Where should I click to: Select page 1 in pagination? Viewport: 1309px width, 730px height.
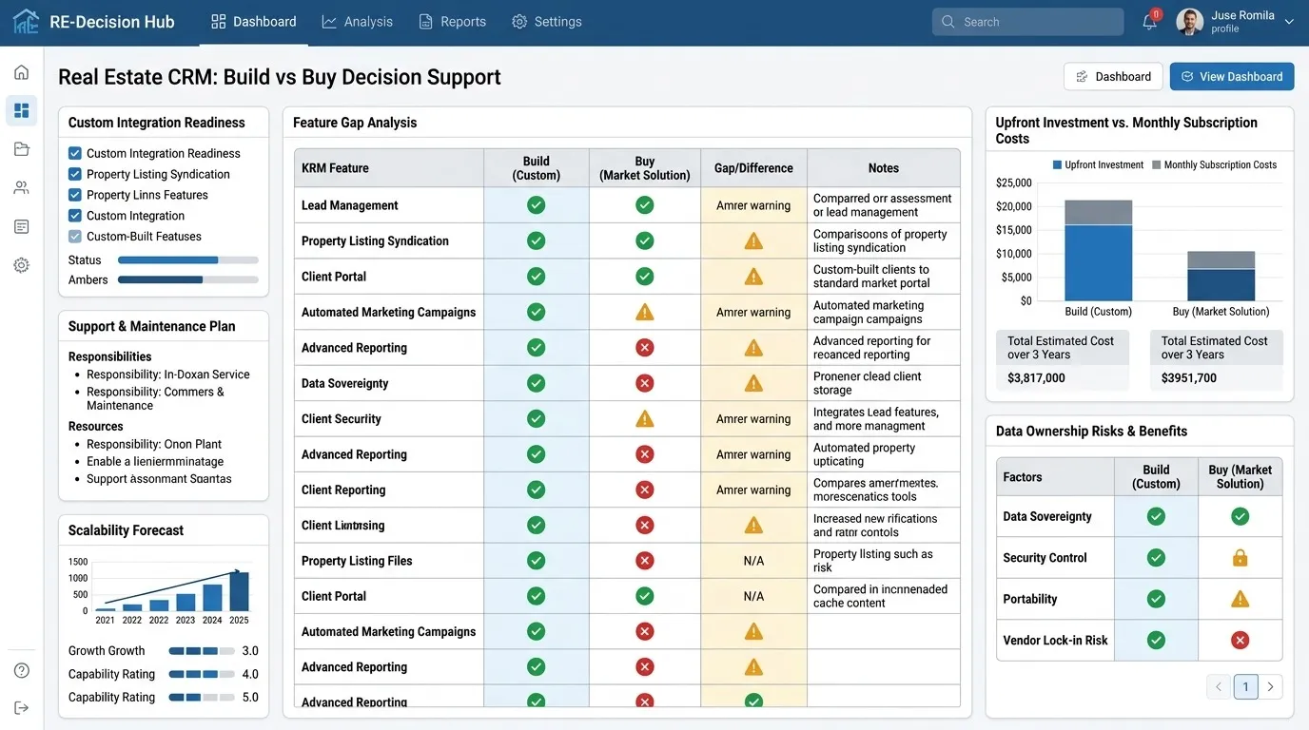[x=1245, y=686]
